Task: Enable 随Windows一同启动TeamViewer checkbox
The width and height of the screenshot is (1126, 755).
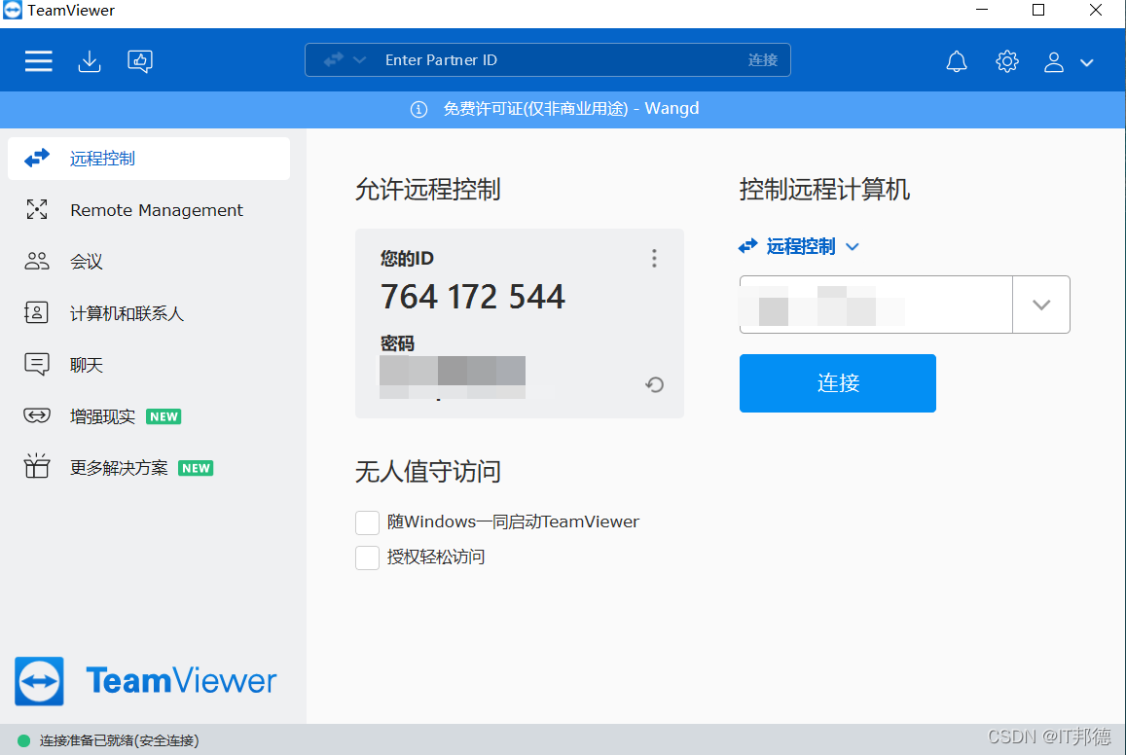Action: tap(367, 522)
